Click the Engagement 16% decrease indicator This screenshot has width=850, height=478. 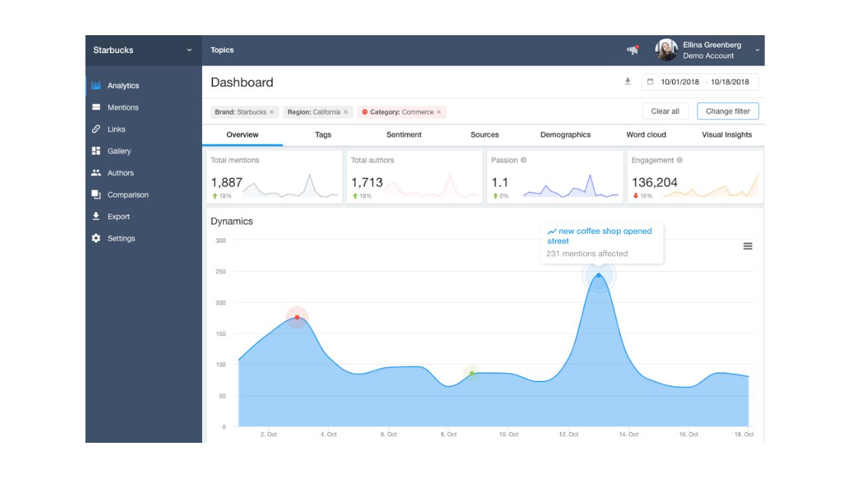642,197
